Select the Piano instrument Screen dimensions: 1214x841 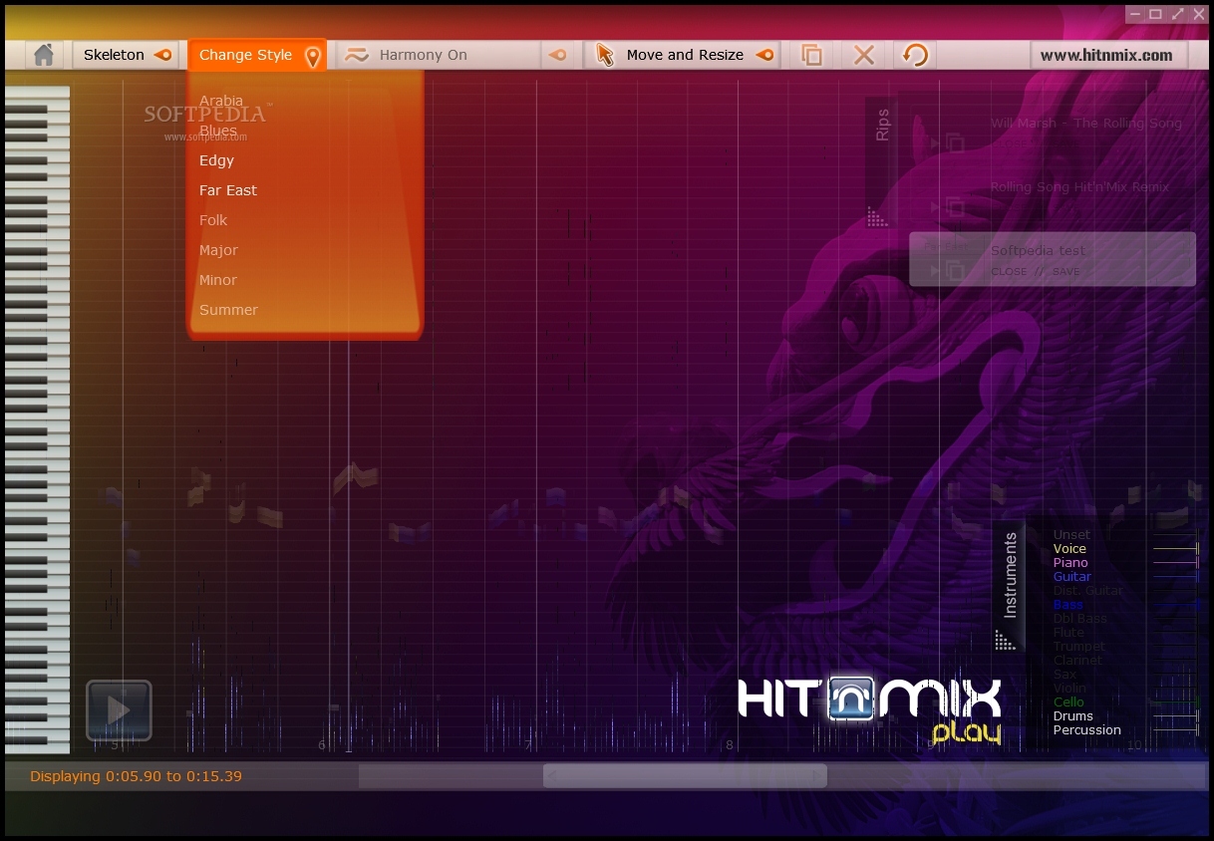[1070, 563]
